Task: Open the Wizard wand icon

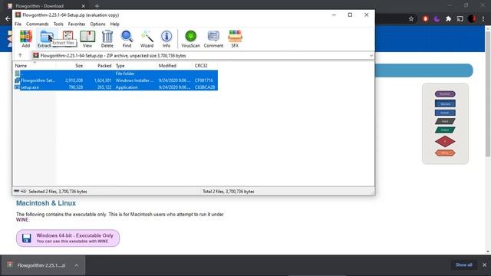Action: click(x=147, y=38)
